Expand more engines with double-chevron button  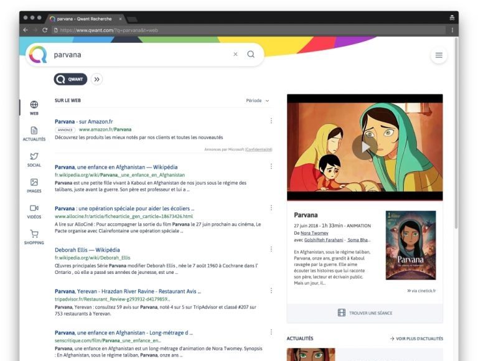coord(96,79)
